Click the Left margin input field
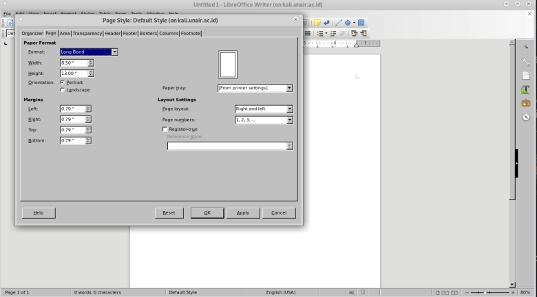537x297 pixels. pos(73,109)
